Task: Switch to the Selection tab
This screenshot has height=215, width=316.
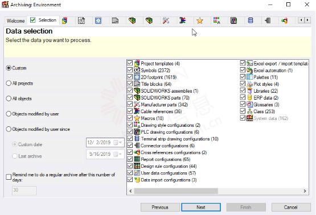Action: pyautogui.click(x=43, y=20)
